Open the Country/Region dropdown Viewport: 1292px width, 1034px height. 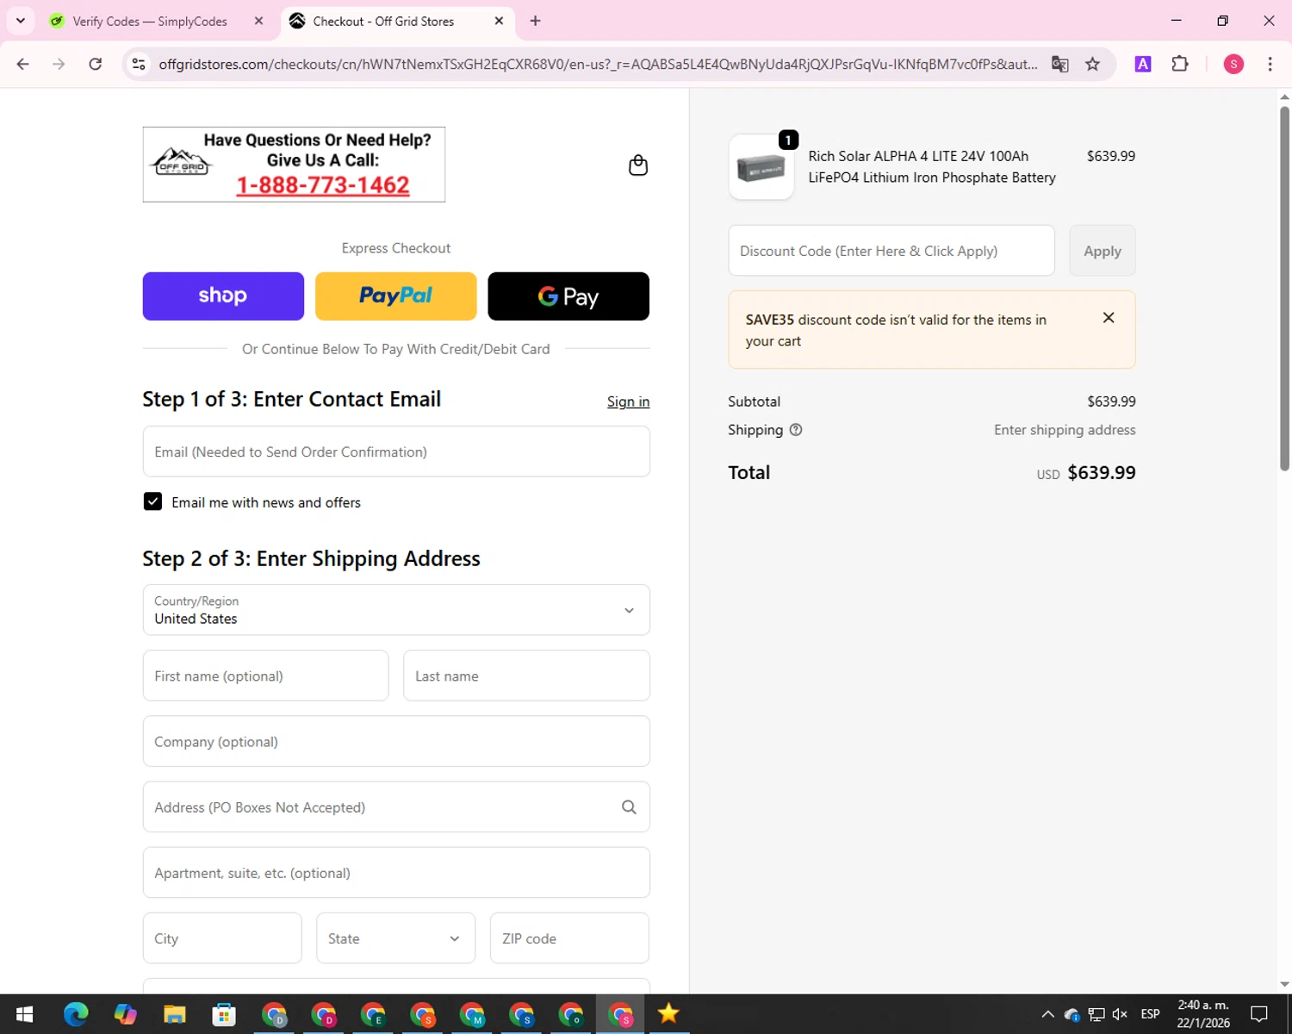[396, 610]
